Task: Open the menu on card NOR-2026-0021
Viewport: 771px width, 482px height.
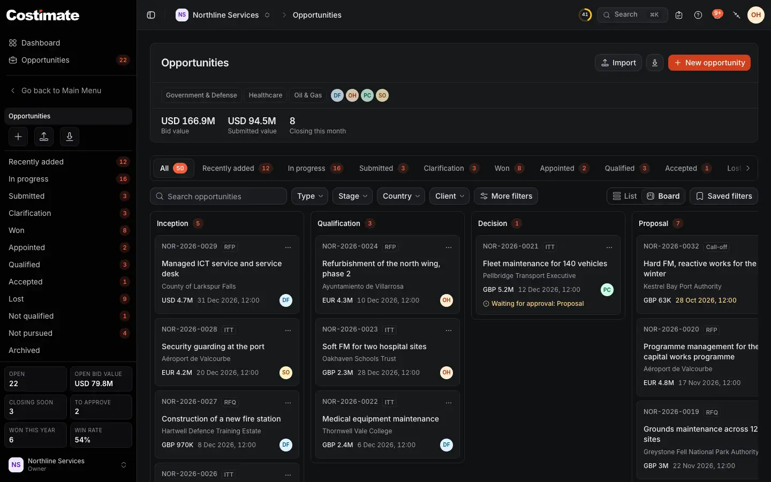Action: [x=609, y=247]
